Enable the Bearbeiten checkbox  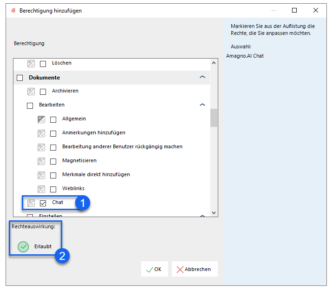click(30, 106)
